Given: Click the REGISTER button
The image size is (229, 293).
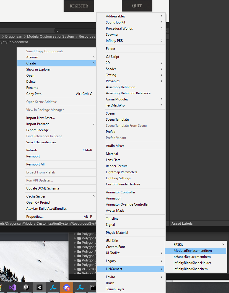Looking at the screenshot, I should [79, 6].
